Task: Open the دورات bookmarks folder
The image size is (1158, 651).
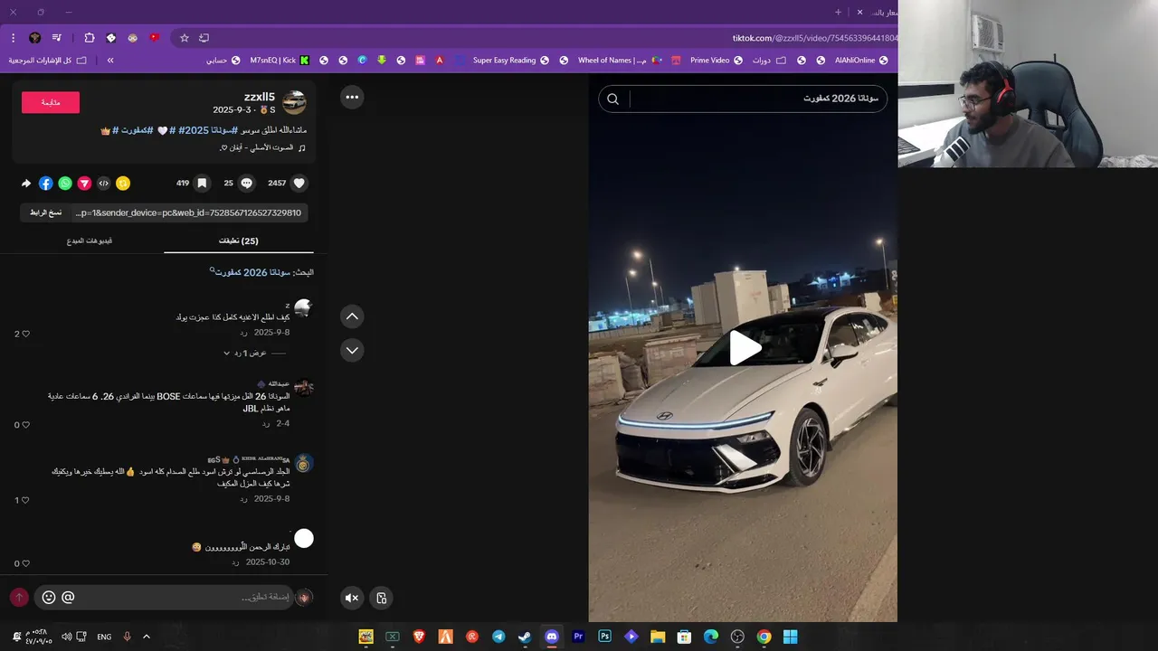Action: 769,61
